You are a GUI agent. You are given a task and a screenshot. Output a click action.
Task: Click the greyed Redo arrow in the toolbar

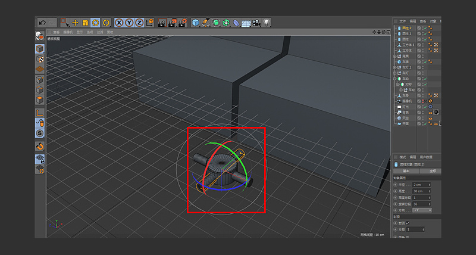(x=52, y=23)
